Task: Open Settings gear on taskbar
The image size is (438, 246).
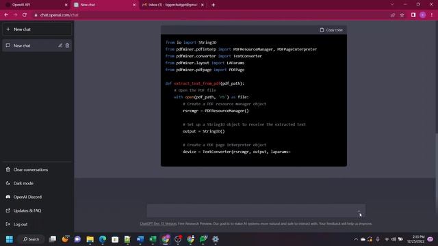Action: tap(216, 239)
